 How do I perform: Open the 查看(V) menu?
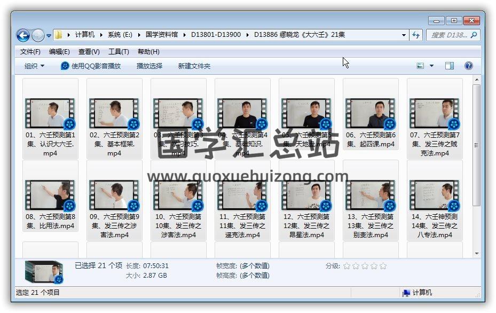89,52
